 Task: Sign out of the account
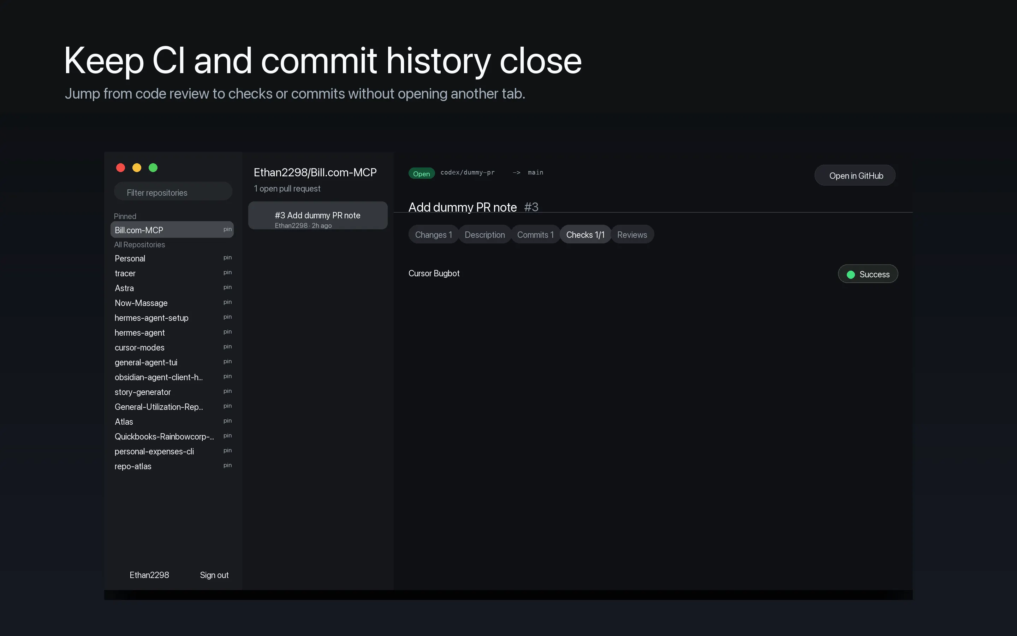tap(214, 575)
